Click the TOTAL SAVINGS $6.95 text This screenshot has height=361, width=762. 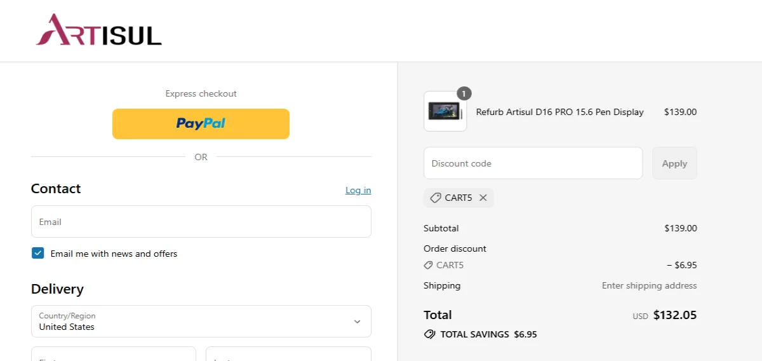[488, 334]
